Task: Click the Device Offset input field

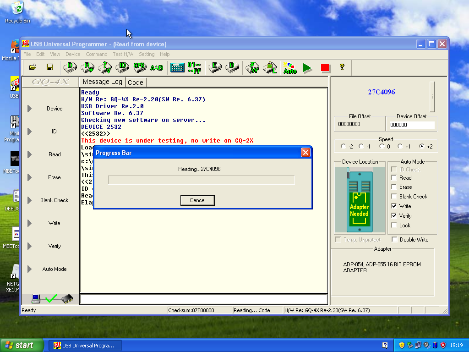Action: (x=411, y=125)
